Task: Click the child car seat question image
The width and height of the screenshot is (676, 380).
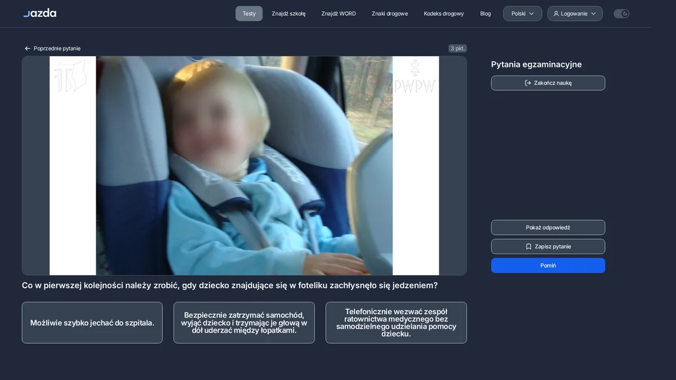Action: coord(244,166)
